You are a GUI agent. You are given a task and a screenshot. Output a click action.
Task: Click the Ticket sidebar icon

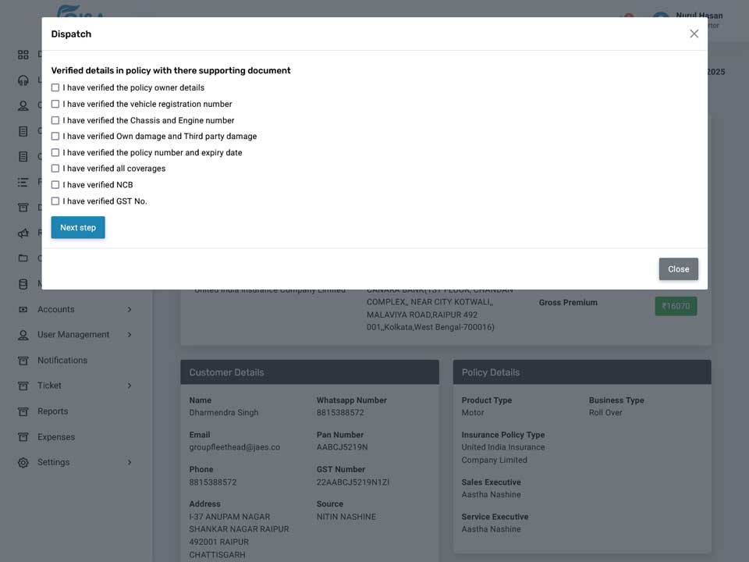23,386
